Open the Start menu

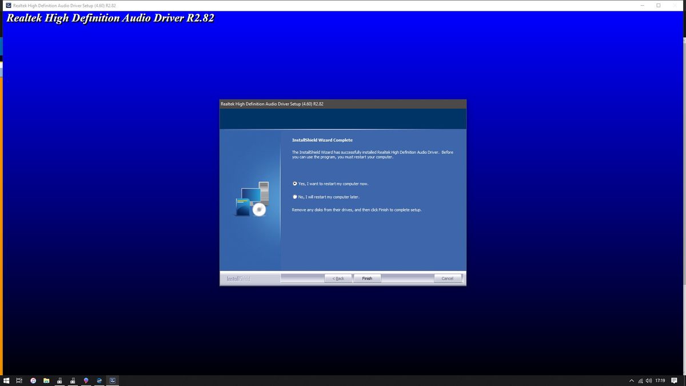tap(6, 380)
